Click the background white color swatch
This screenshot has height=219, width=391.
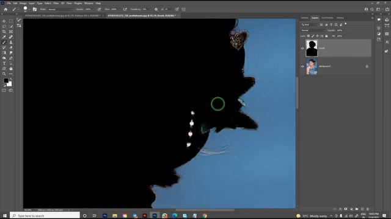coord(9,84)
